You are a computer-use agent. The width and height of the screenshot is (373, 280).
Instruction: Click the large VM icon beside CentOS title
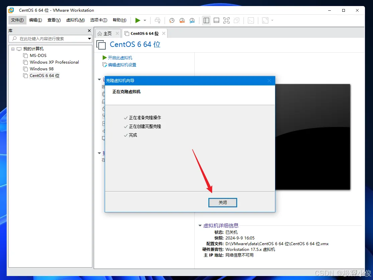[x=101, y=45]
